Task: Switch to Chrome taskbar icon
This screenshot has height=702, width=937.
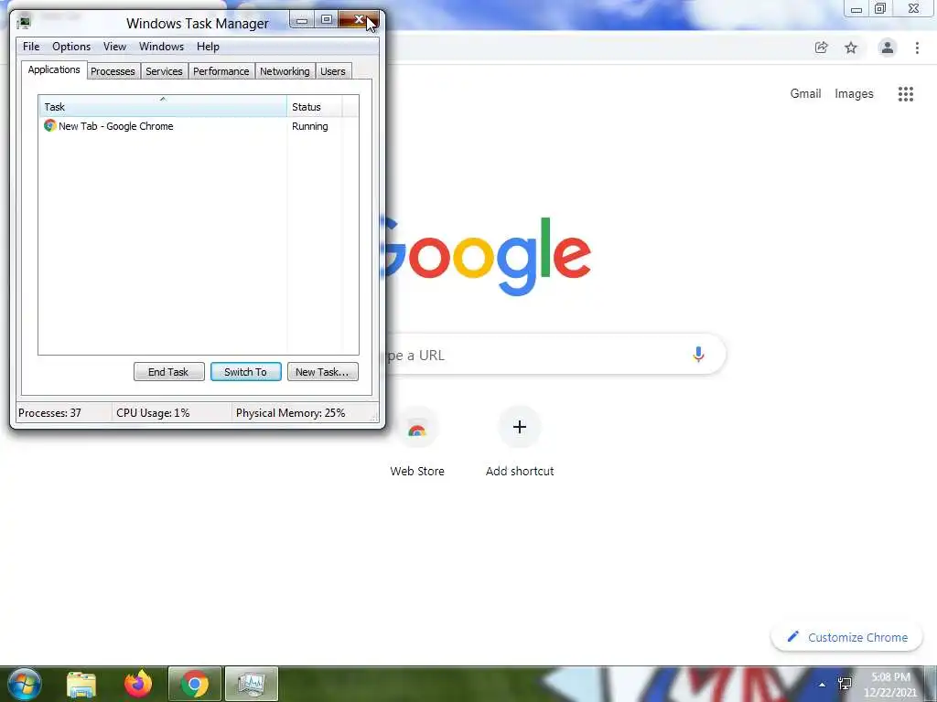Action: coord(195,684)
